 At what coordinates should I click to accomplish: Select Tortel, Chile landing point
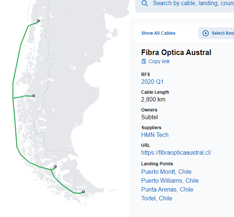[157, 198]
